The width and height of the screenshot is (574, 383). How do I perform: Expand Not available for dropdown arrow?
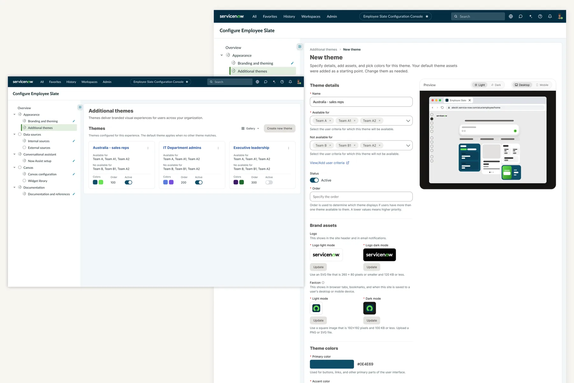pyautogui.click(x=408, y=146)
